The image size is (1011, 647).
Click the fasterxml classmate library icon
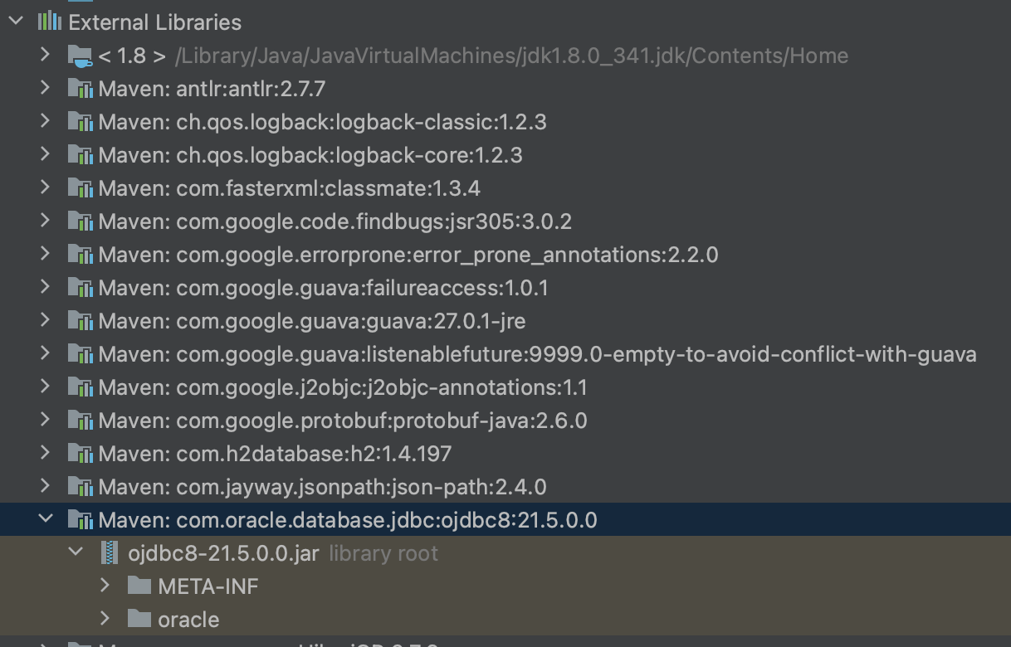tap(80, 188)
